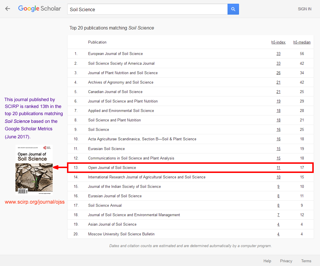Click SIGN IN
Image resolution: width=320 pixels, height=266 pixels.
point(305,9)
